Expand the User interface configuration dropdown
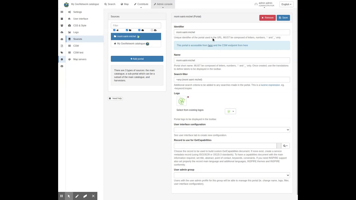The height and width of the screenshot is (200, 356). tap(232, 130)
